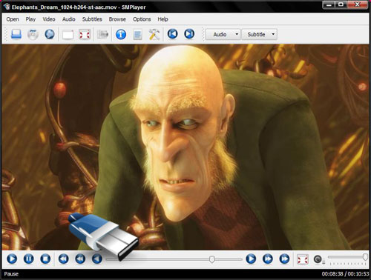Open the Help menu
Image resolution: width=371 pixels, height=280 pixels.
(x=162, y=19)
